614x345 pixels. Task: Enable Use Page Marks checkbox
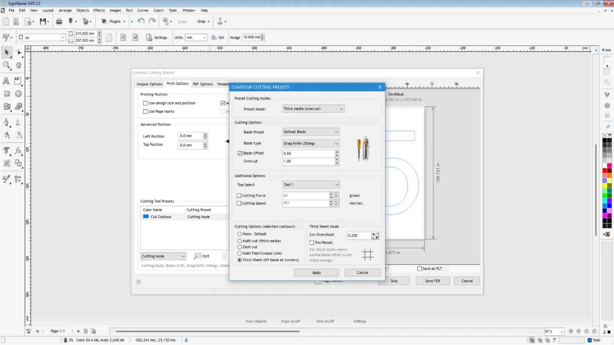pos(145,112)
